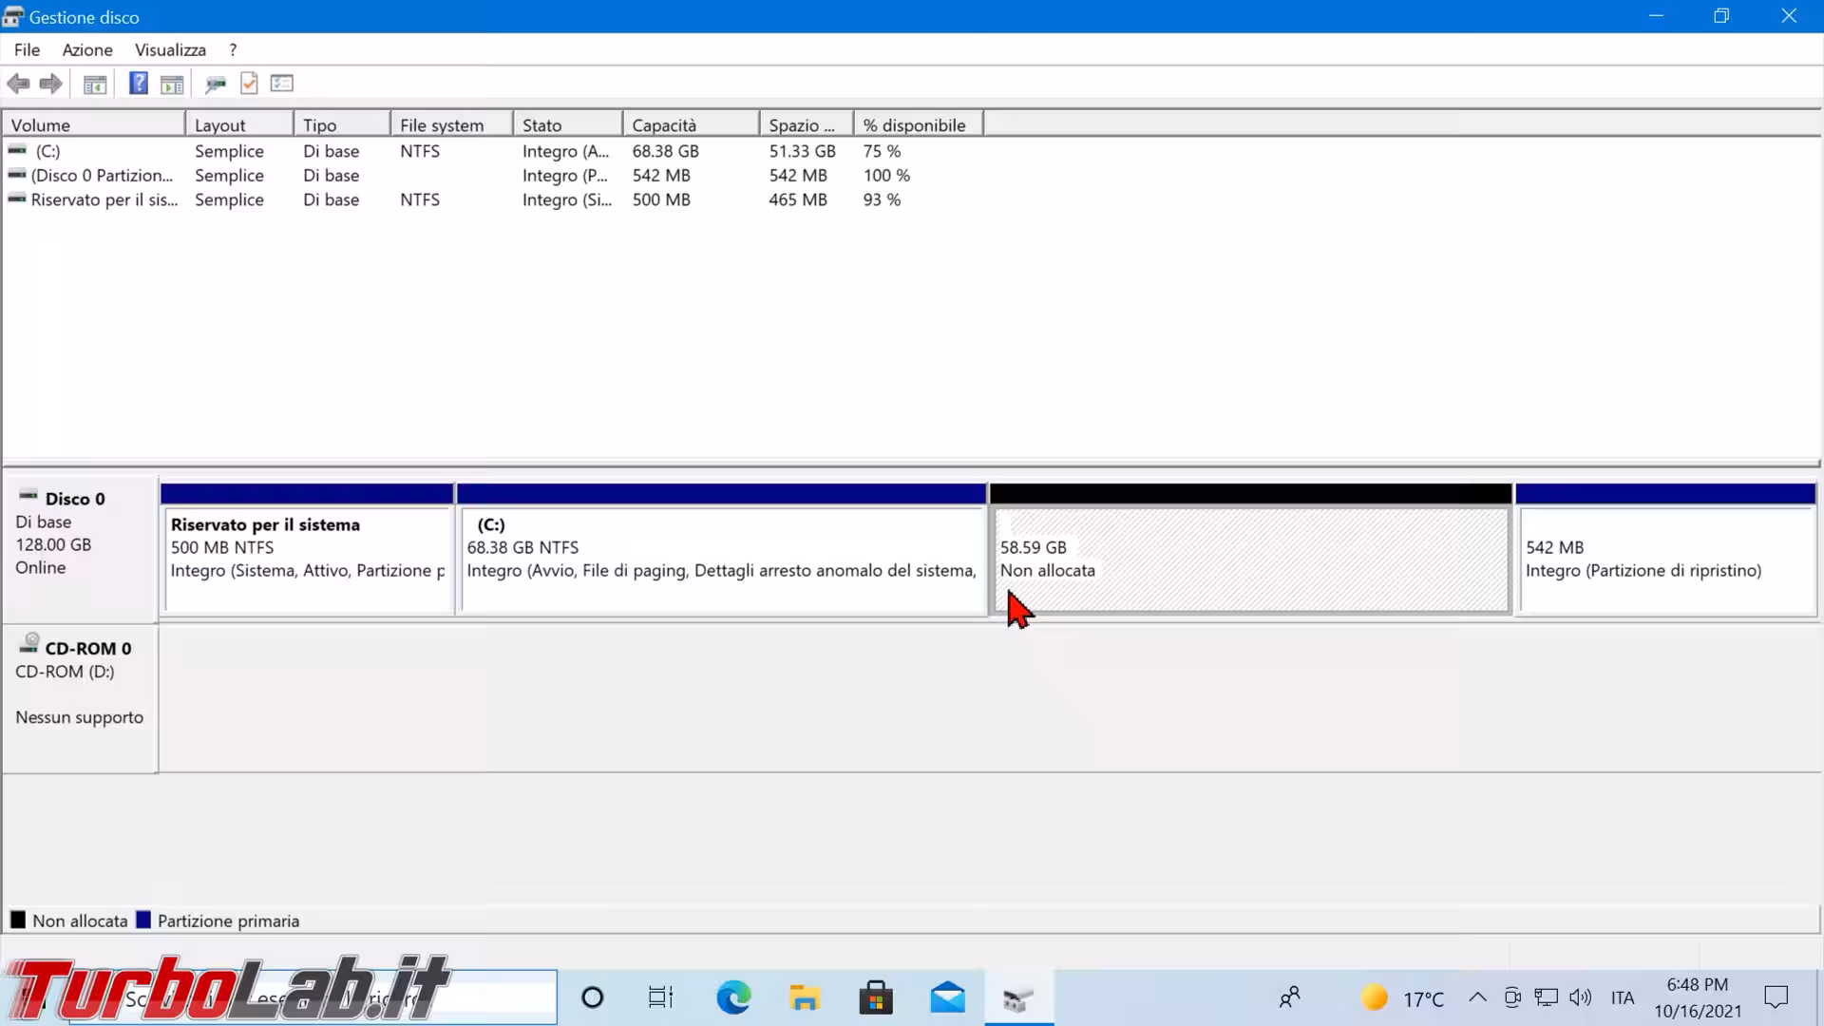
Task: Select the 542 MB recovery partition block
Action: point(1666,560)
